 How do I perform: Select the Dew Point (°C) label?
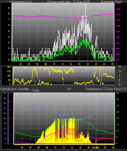[x=117, y=89]
